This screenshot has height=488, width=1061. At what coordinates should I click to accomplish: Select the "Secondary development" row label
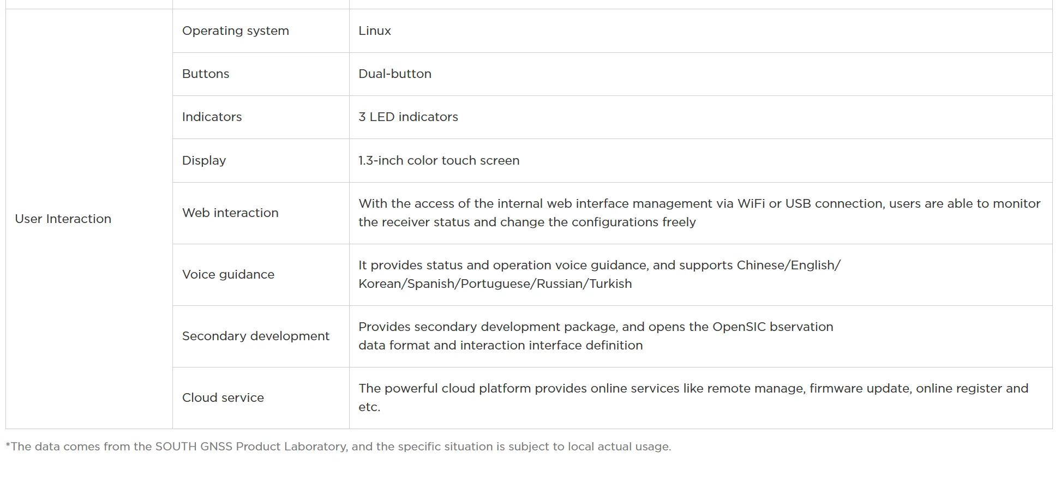(255, 336)
